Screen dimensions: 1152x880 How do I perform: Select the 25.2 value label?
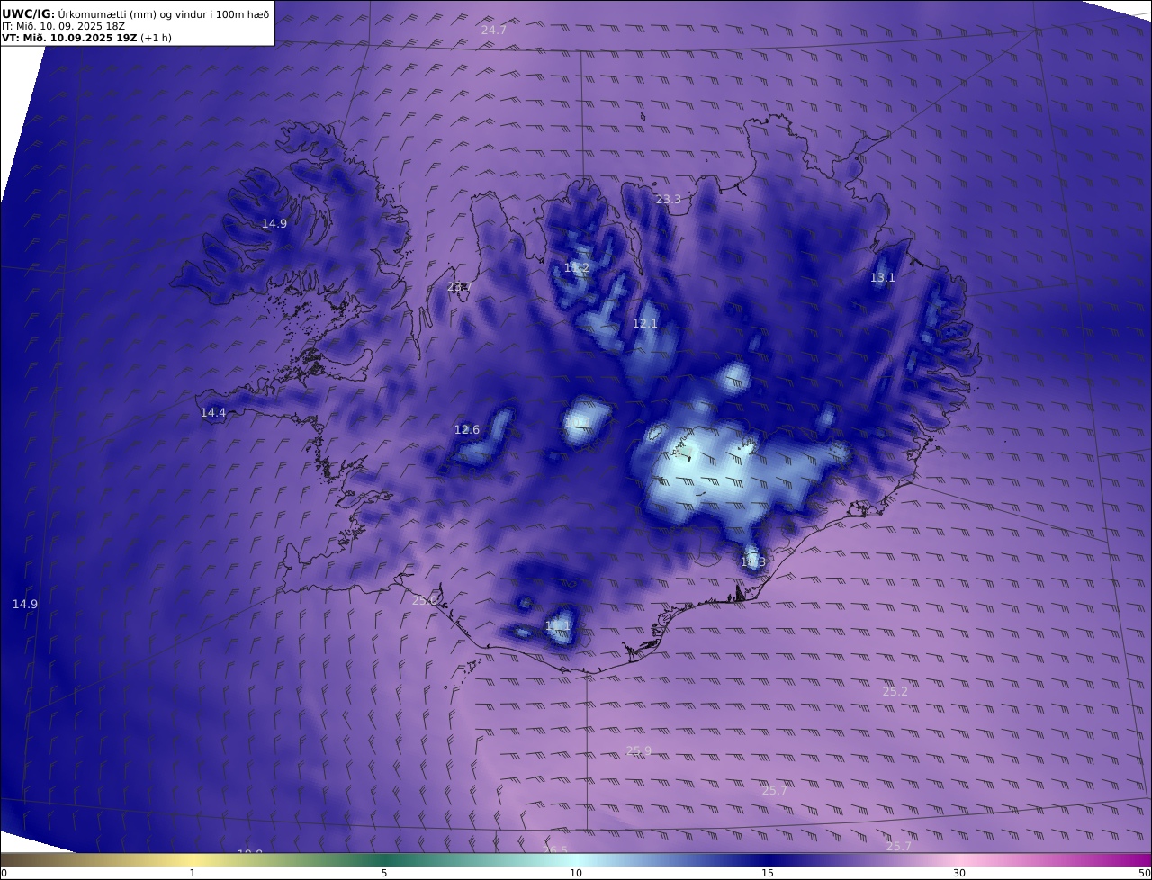(895, 691)
